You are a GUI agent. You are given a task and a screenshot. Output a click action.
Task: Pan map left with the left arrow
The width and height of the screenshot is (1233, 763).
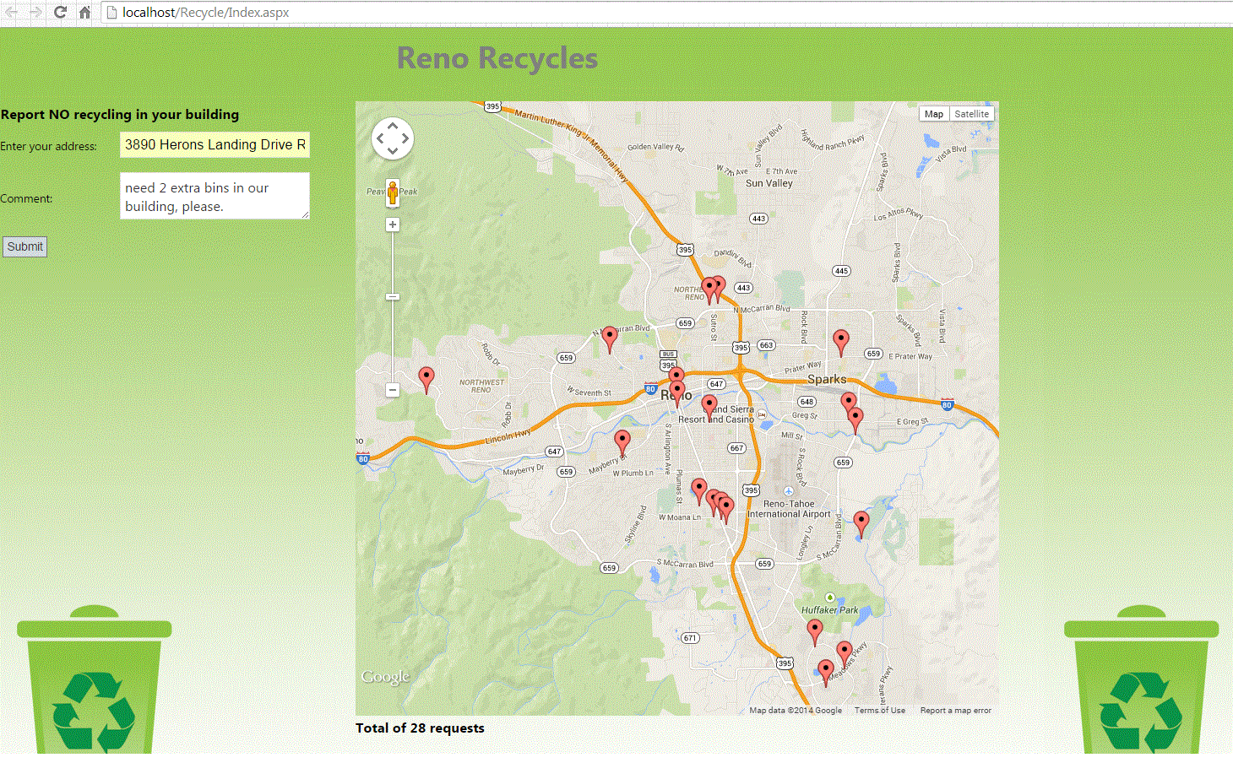click(380, 138)
